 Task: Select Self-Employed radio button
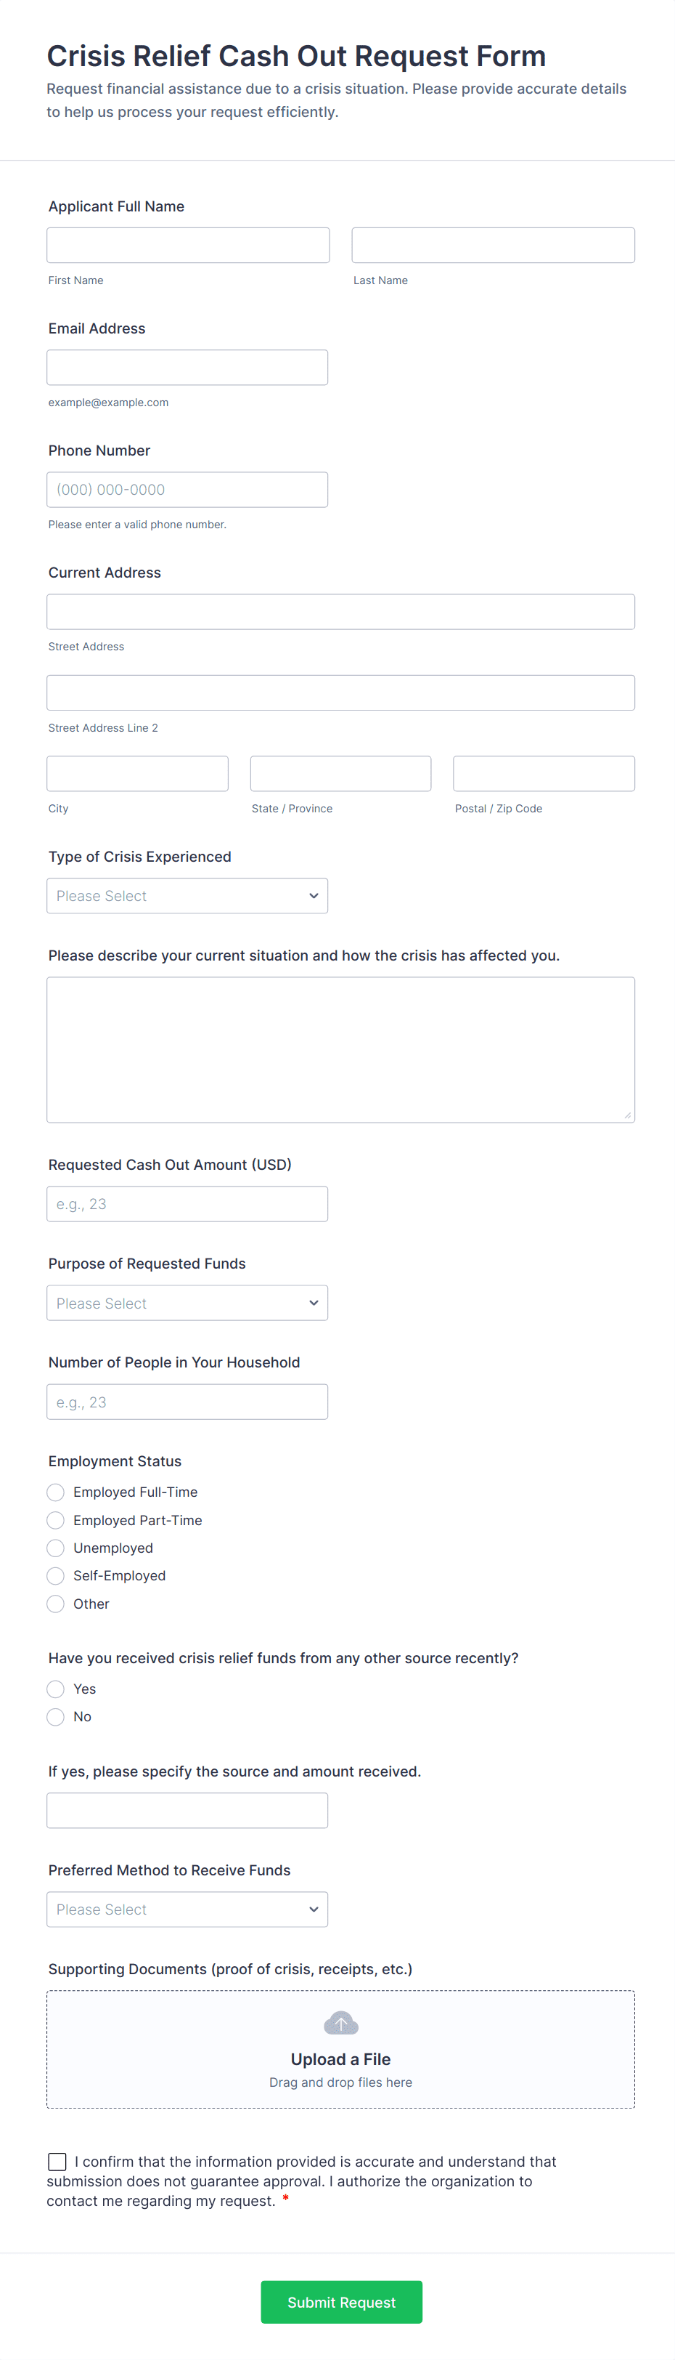56,1576
